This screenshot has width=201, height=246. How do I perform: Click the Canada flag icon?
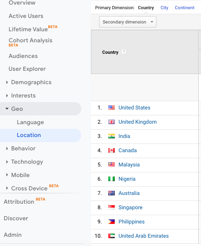112,150
